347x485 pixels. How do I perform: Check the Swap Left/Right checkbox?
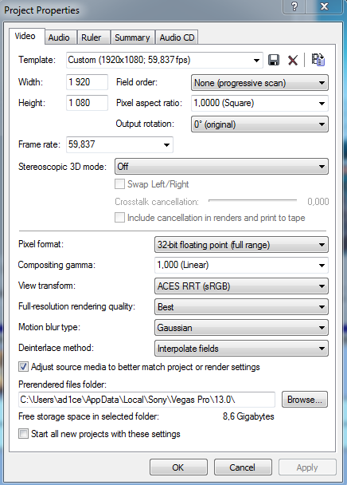119,184
